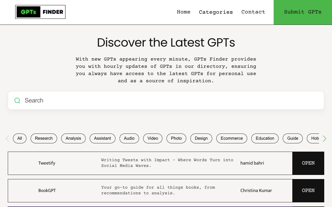Click the Tweetify description text
Image resolution: width=332 pixels, height=207 pixels.
coord(167,163)
